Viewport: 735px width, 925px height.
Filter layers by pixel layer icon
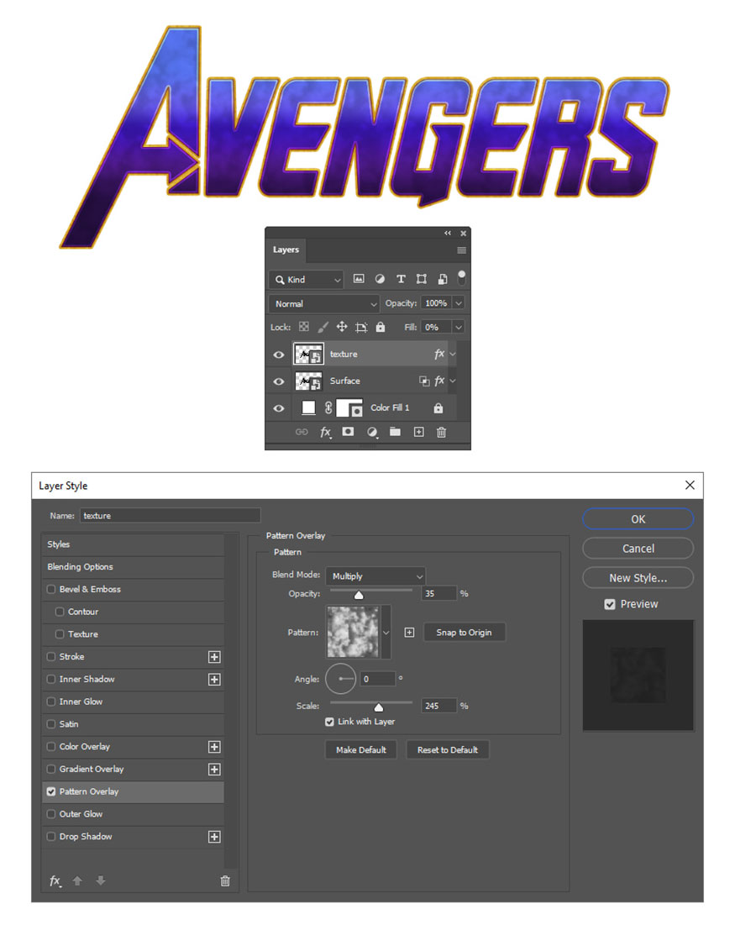point(359,279)
